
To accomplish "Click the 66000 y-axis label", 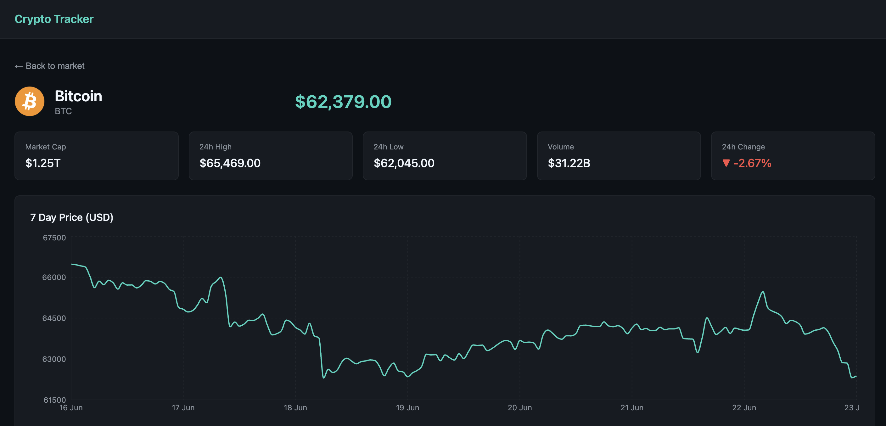I will (x=54, y=277).
